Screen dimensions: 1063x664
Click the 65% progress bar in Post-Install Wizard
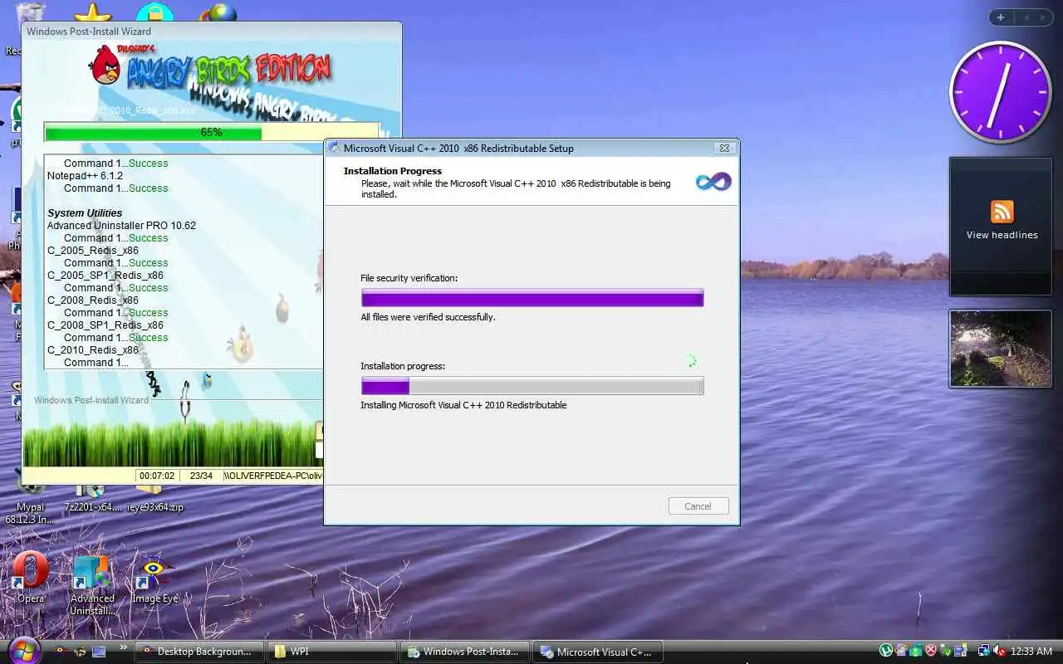coord(212,132)
